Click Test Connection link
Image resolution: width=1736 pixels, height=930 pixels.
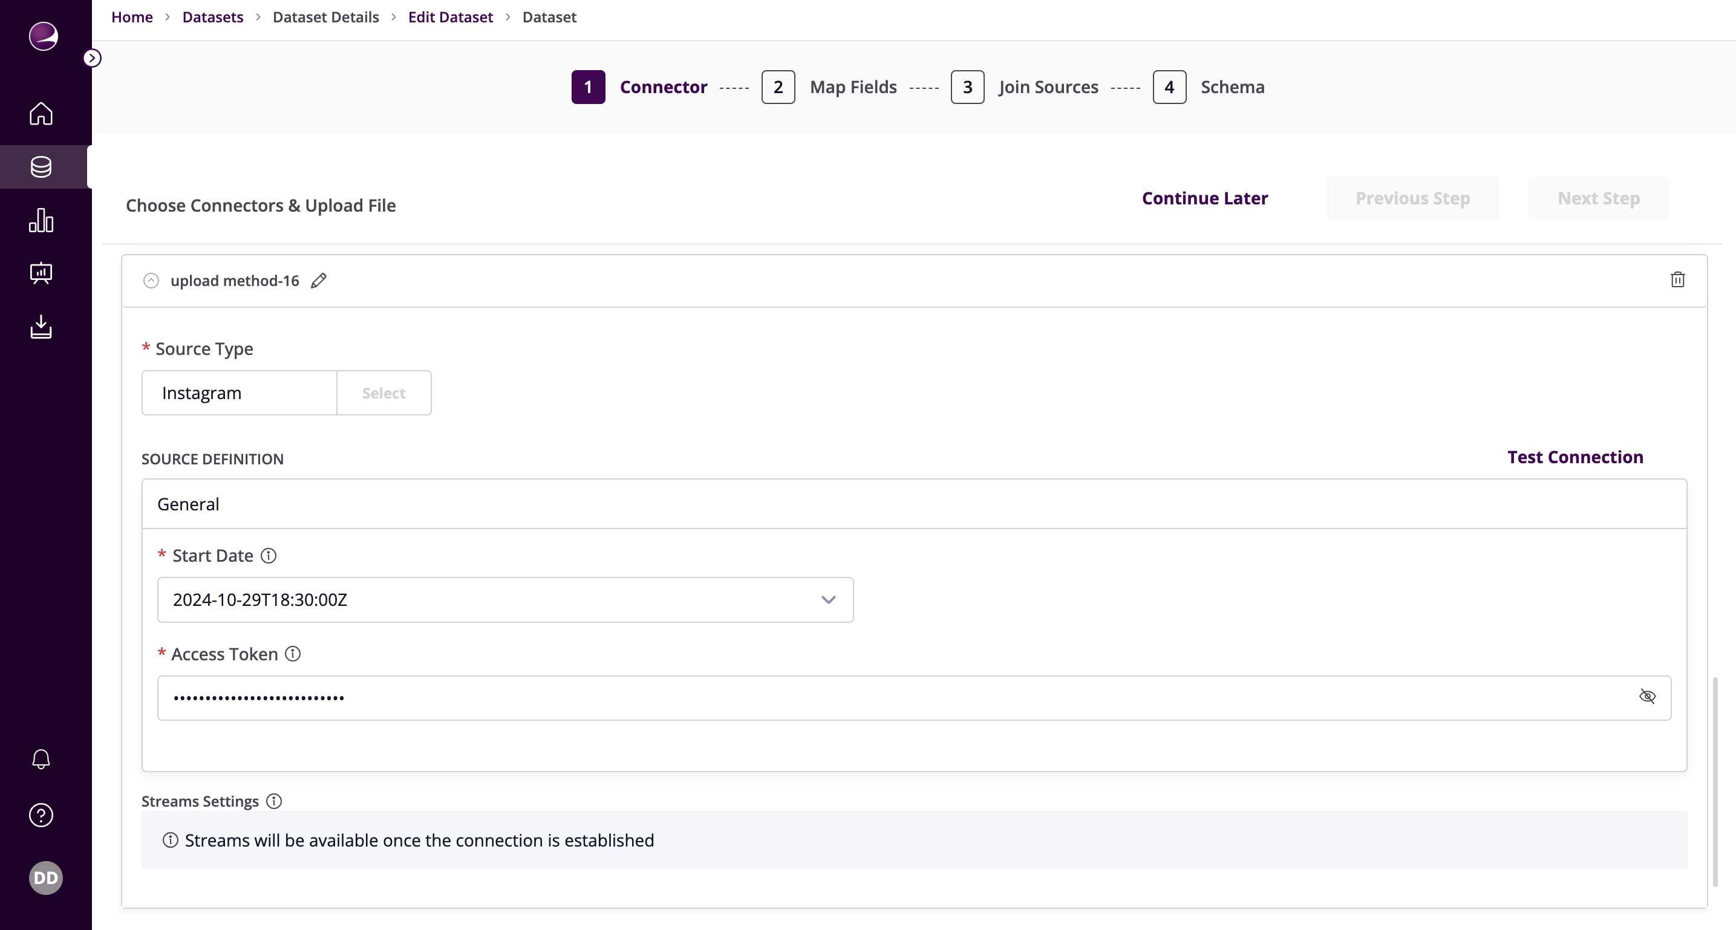pyautogui.click(x=1575, y=457)
